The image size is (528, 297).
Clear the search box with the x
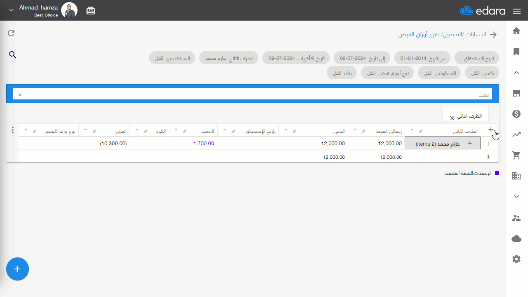[19, 94]
